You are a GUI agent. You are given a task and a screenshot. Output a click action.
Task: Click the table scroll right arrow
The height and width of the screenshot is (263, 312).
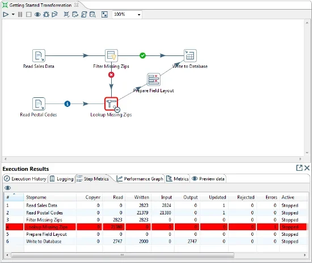[x=305, y=255]
